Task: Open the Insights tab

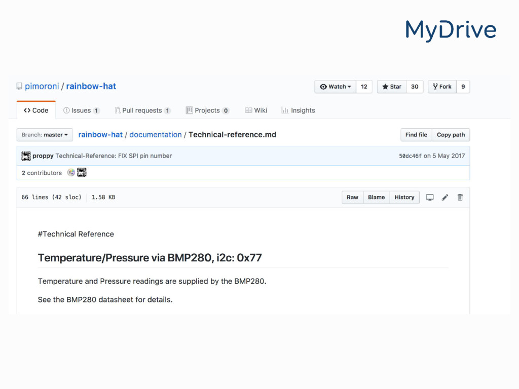Action: [298, 110]
